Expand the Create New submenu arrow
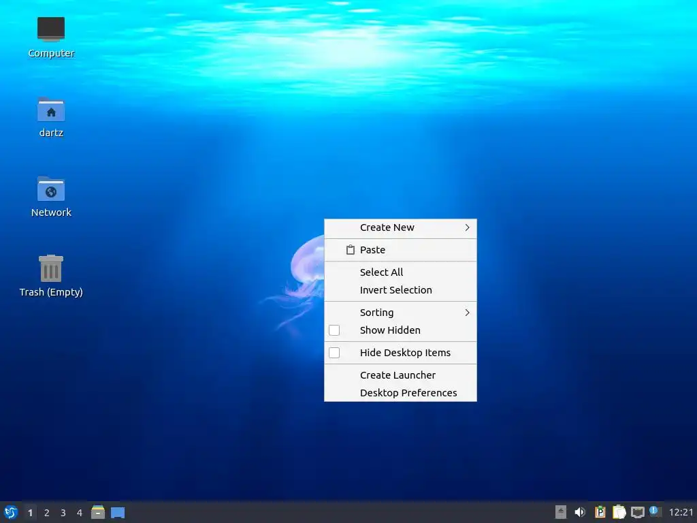 click(467, 227)
